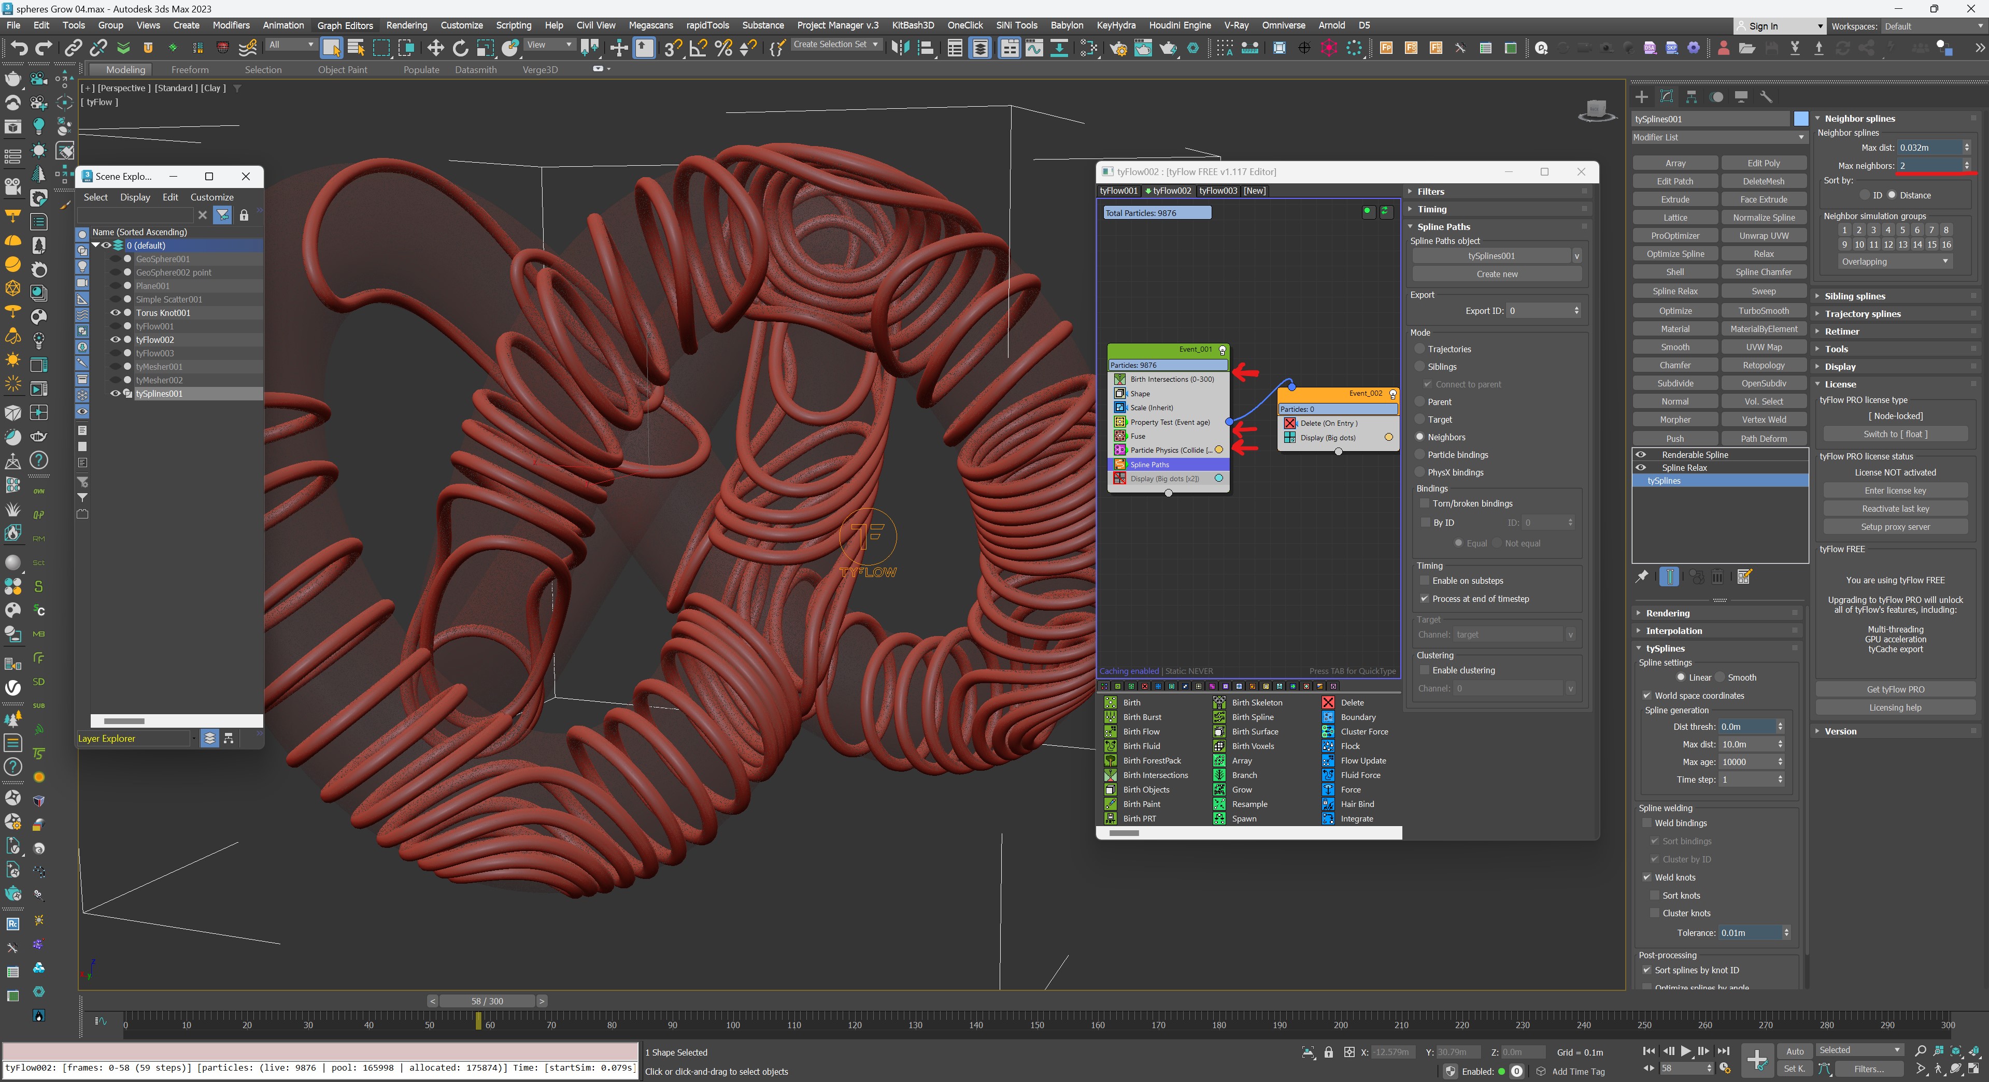Select the Trajectories mode radio button
The height and width of the screenshot is (1082, 1989).
(1419, 349)
